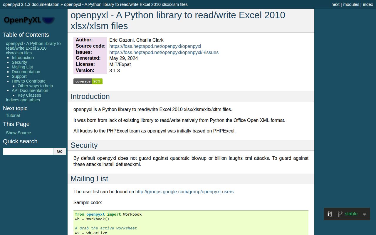
Task: Click the Generated date May 29, 2024
Action: [123, 58]
